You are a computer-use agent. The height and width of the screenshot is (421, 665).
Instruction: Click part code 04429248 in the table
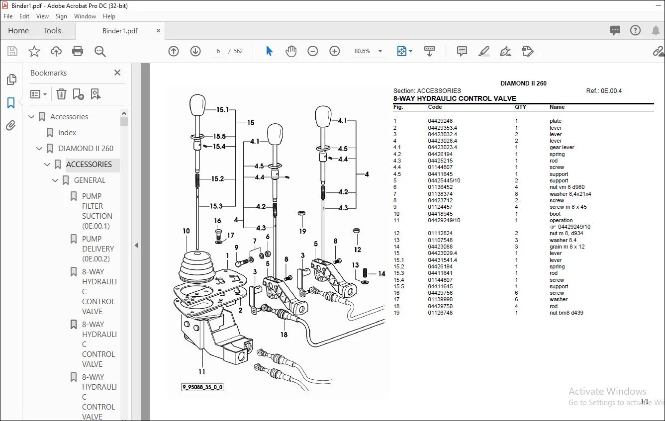point(440,121)
